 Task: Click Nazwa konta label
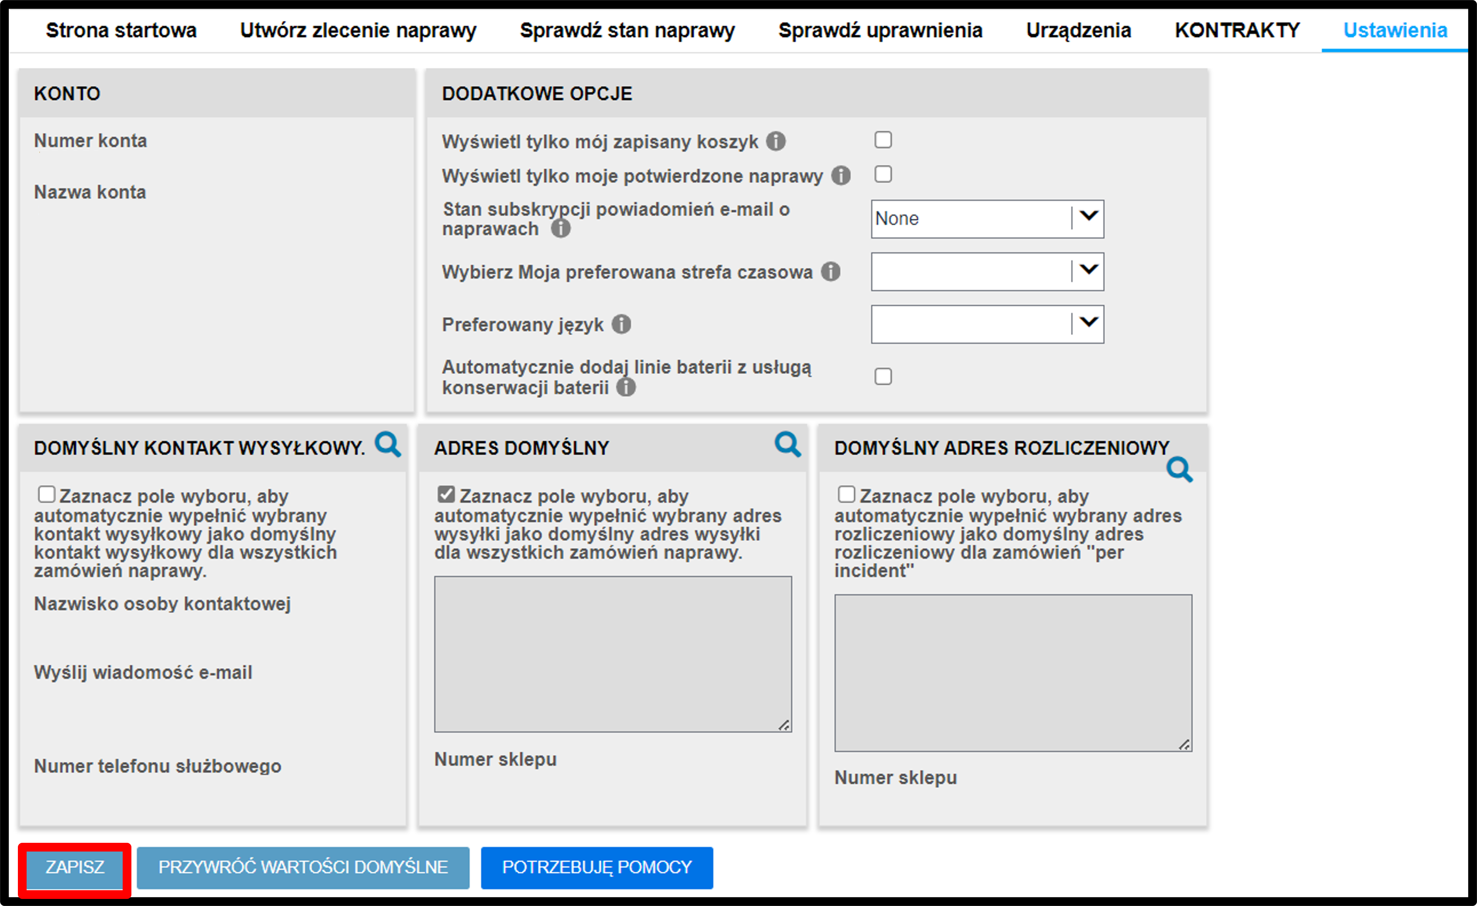[x=90, y=193]
